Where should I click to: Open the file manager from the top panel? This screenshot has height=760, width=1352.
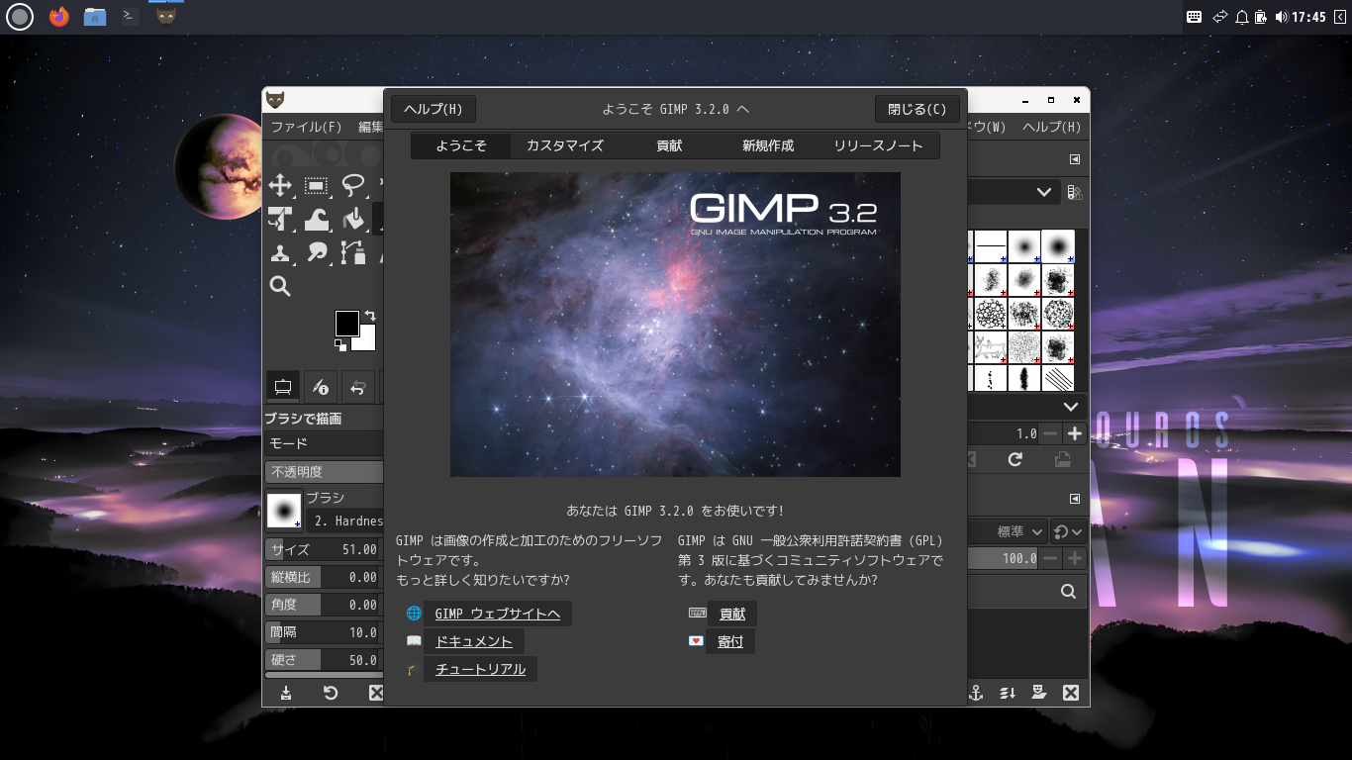(x=95, y=17)
